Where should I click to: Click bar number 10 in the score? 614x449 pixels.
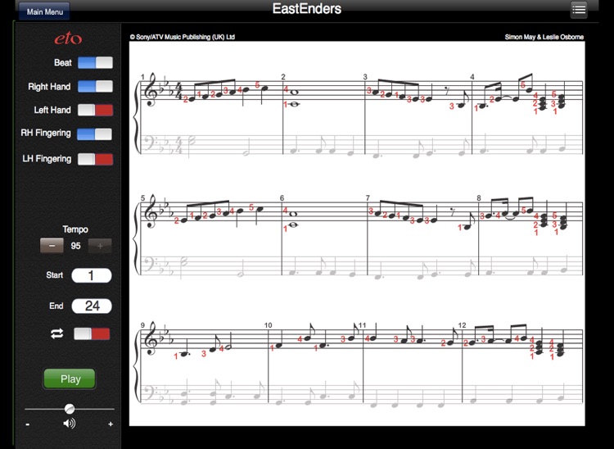(x=269, y=325)
